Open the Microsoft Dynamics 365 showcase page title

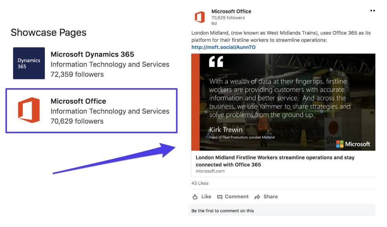tap(92, 54)
